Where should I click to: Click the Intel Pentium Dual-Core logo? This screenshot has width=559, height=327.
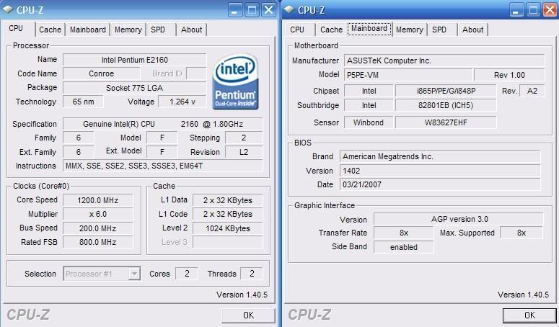click(x=235, y=82)
